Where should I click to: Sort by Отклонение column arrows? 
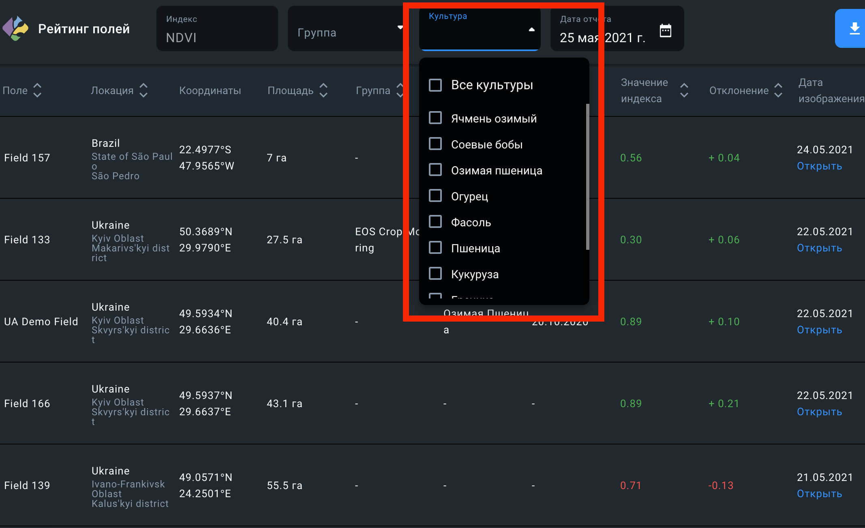pos(778,90)
